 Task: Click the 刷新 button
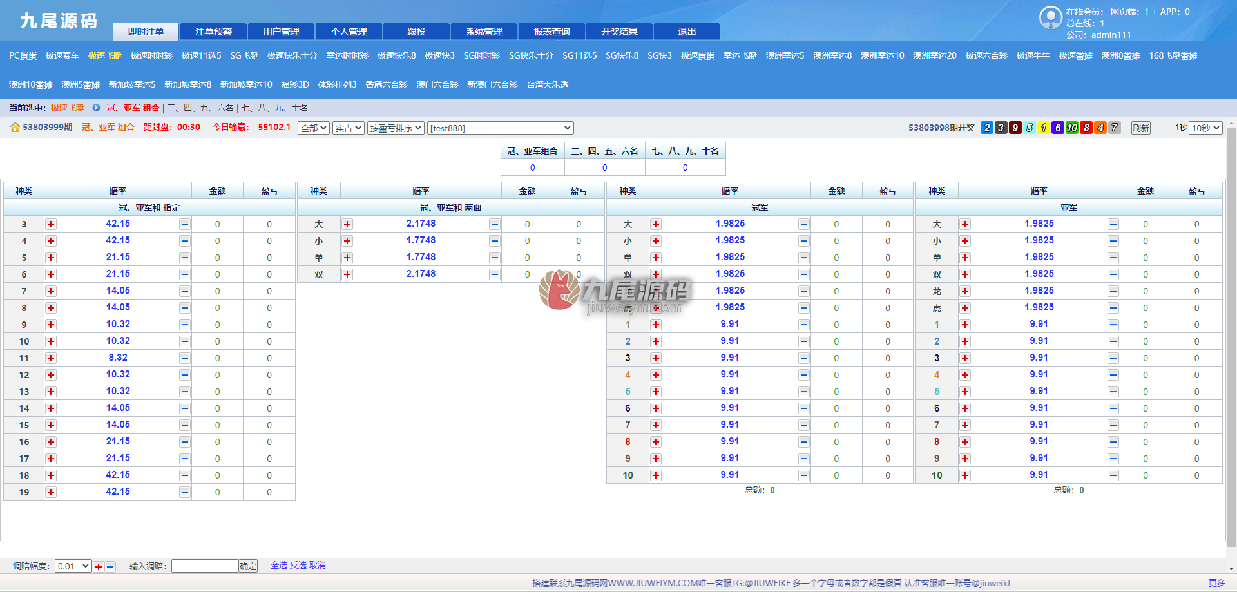1140,128
